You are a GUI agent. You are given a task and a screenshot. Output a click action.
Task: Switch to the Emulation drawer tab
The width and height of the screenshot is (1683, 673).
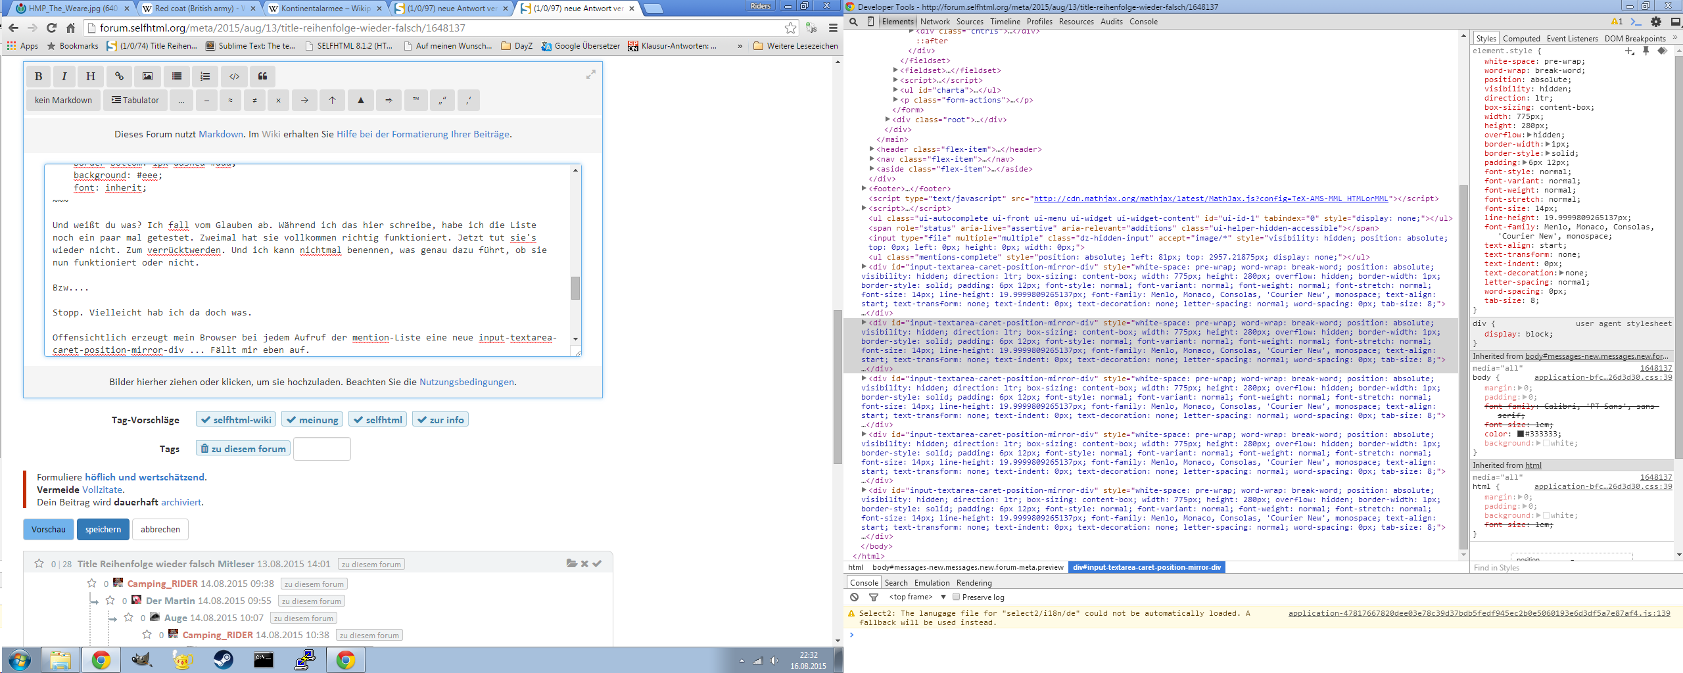(x=932, y=583)
